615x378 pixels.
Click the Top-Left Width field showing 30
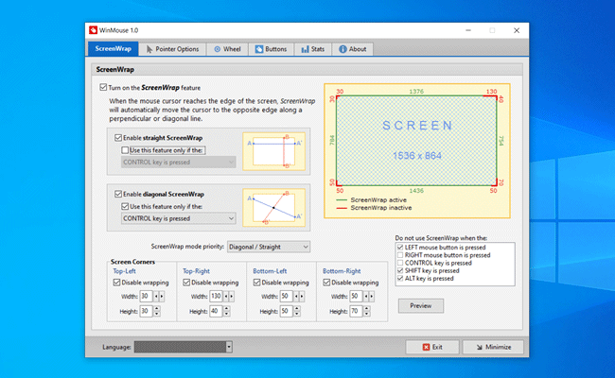click(147, 297)
